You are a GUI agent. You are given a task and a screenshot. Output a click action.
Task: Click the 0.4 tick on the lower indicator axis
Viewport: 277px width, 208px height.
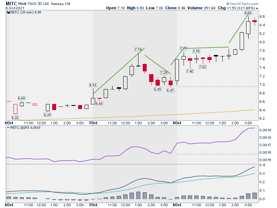(x=262, y=165)
